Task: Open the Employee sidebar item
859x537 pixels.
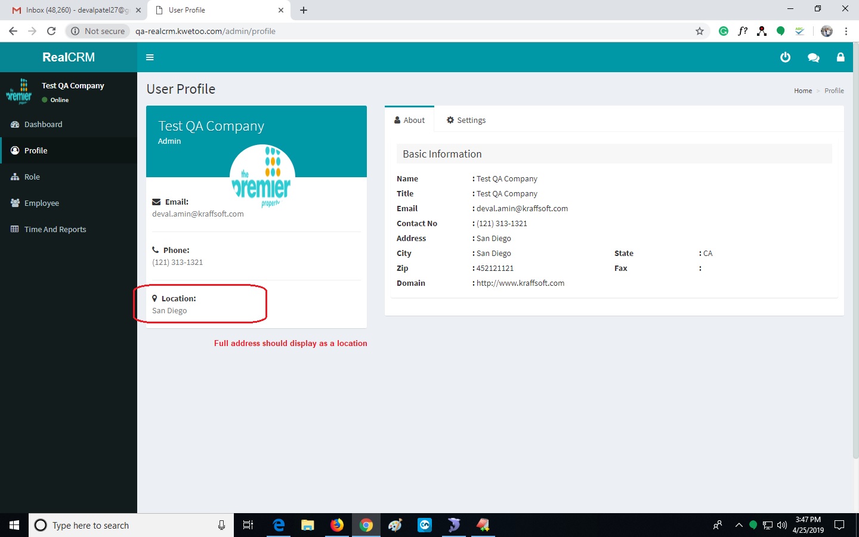Action: click(x=41, y=203)
